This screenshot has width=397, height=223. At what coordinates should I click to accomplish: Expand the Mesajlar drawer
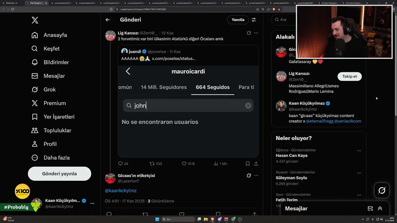point(380,208)
